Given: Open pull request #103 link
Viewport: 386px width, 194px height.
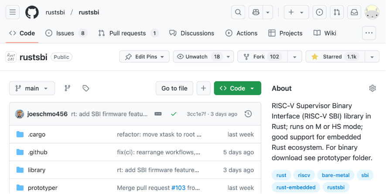Looking at the screenshot, I should pos(178,188).
